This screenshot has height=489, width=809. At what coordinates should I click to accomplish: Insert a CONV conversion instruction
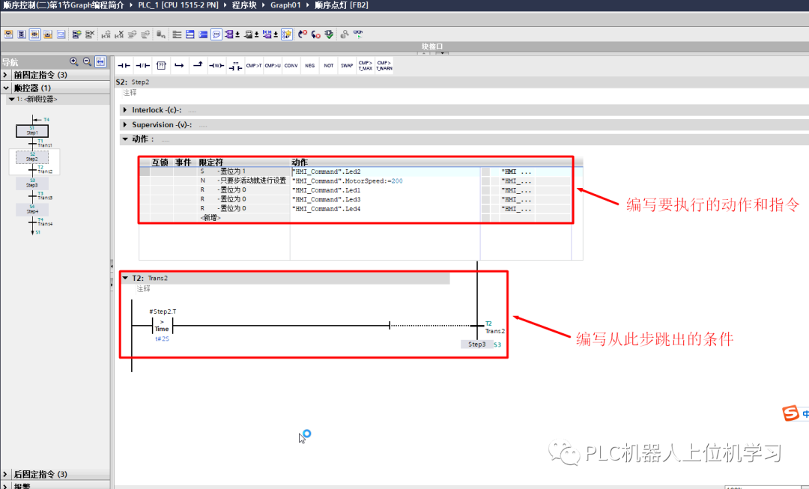click(x=291, y=65)
